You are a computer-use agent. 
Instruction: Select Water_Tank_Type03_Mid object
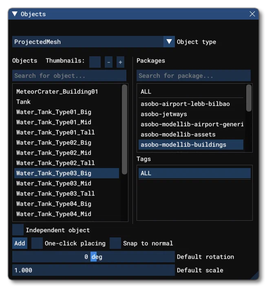point(66,183)
